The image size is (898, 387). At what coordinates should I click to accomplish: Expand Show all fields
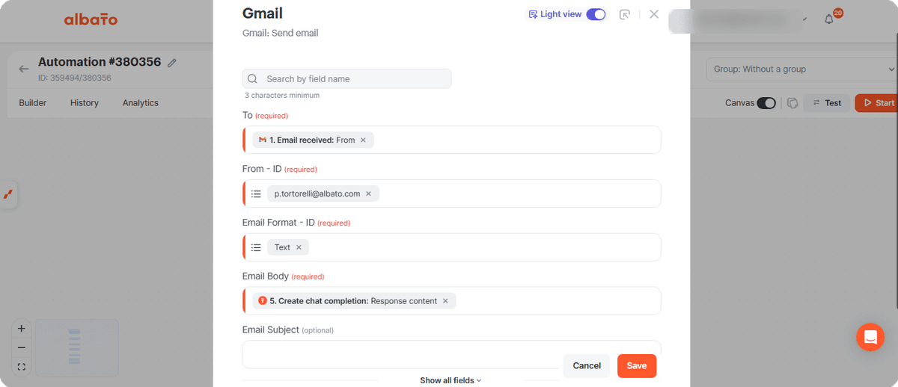450,380
